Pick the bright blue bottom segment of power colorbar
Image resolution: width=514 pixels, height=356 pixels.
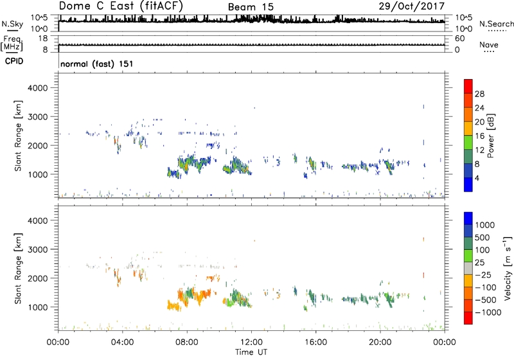point(468,184)
